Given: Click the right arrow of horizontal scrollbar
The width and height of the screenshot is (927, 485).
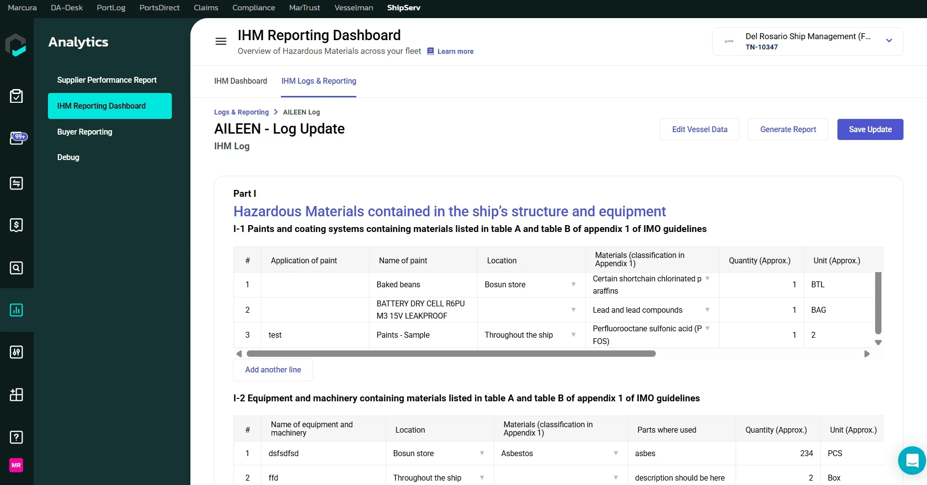Looking at the screenshot, I should [867, 354].
